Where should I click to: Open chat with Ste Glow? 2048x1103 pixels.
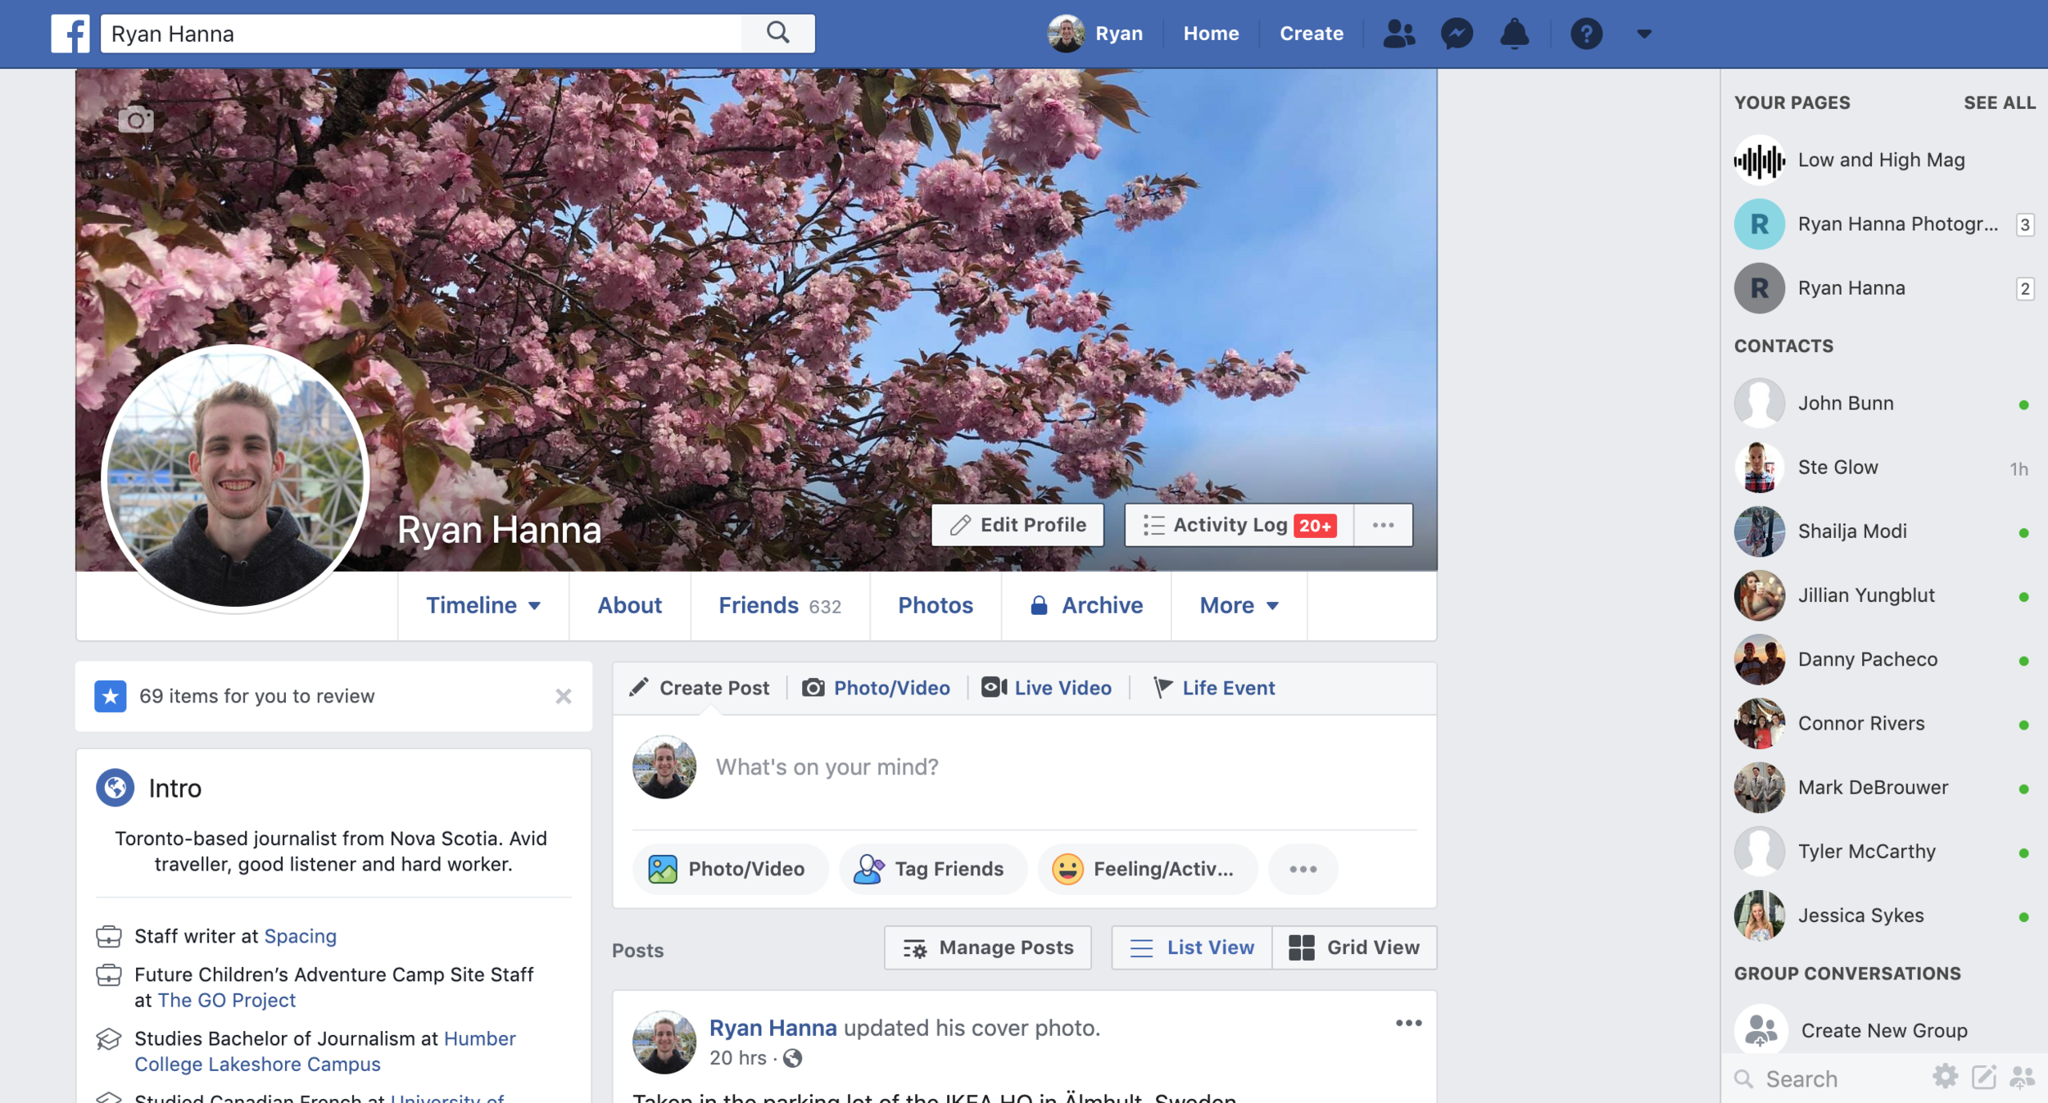(1884, 468)
